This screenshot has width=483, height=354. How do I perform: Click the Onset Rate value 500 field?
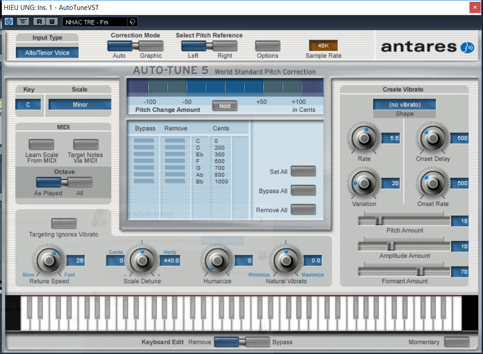[460, 184]
